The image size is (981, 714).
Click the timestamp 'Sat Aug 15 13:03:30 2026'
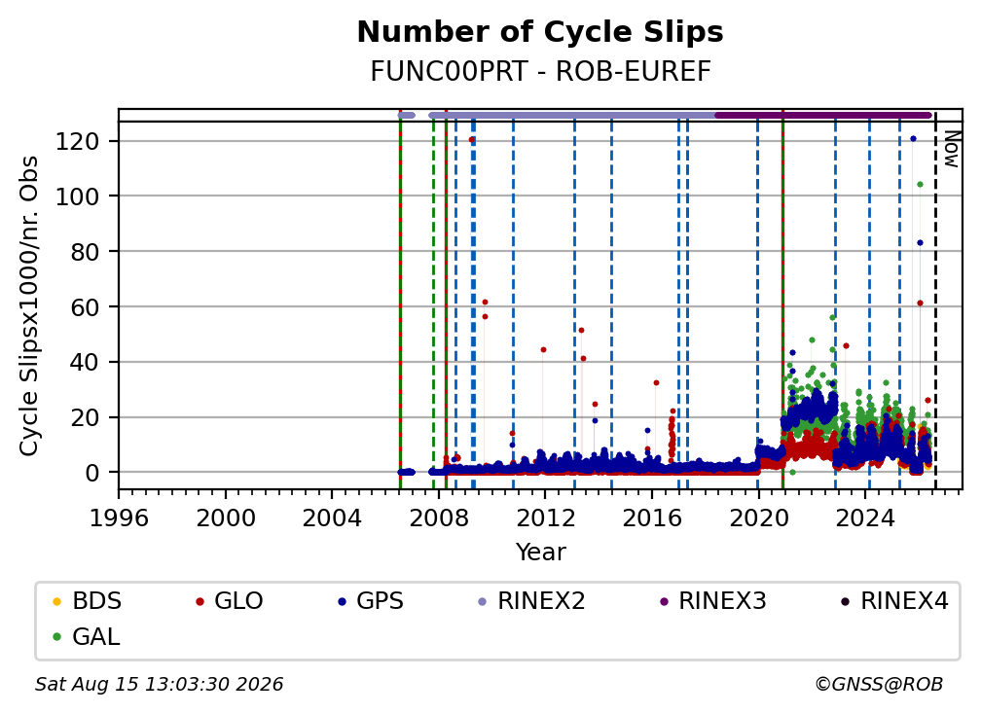(x=159, y=684)
